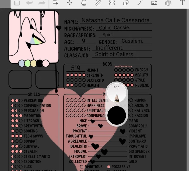Click the 'Callie, Cassie.' nickname text
Viewport: 189px width, 171px height.
tap(114, 28)
